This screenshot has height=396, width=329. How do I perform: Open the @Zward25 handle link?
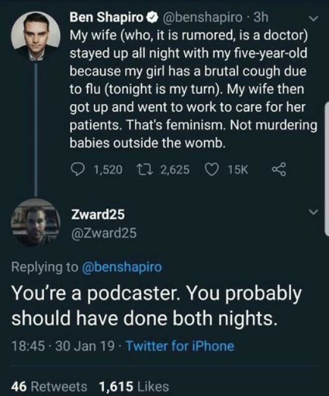(103, 232)
